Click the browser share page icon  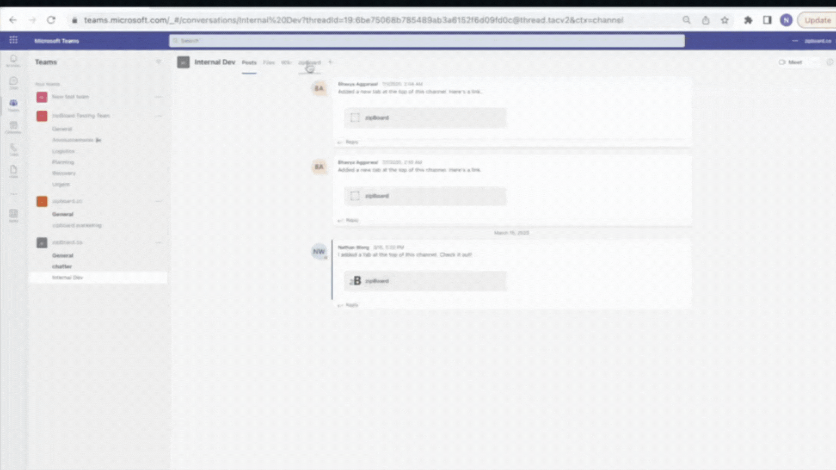pos(705,20)
